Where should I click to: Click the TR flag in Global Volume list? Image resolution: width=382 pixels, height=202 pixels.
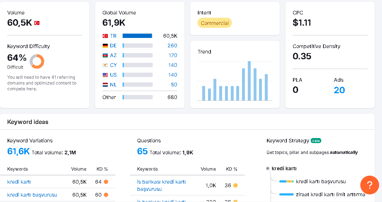pos(105,36)
